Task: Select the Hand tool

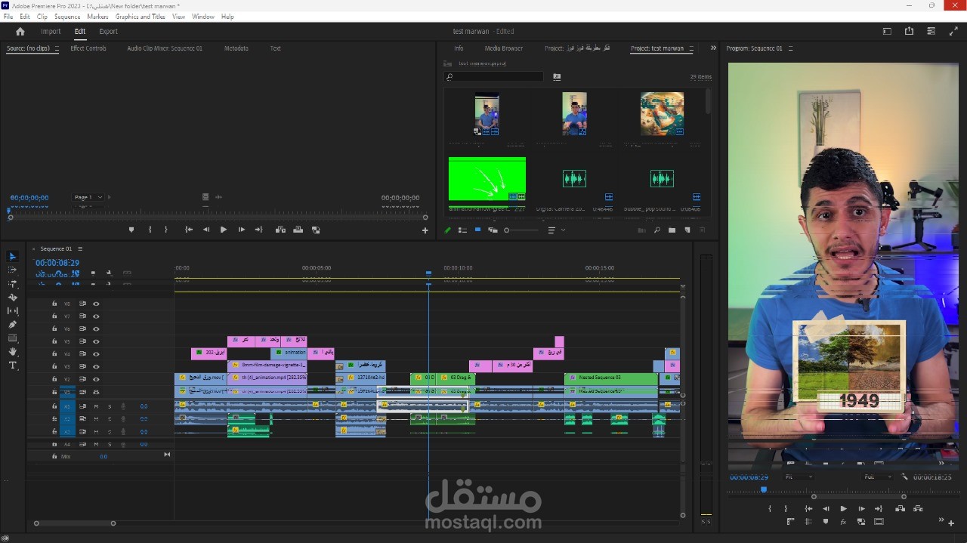Action: 12,352
